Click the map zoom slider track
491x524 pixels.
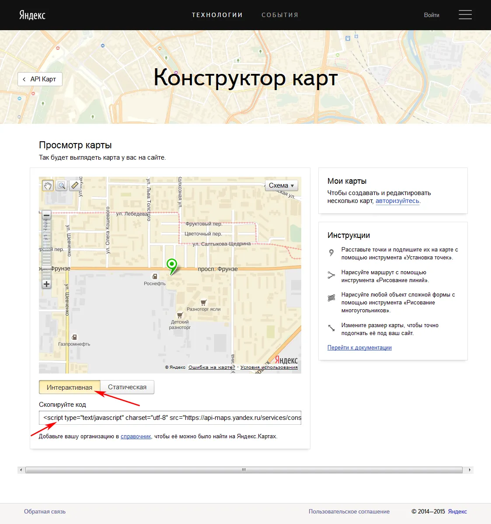(x=46, y=250)
